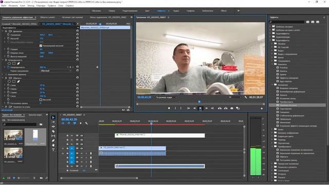Toggle snap in the timeline
Image resolution: width=329 pixels, height=185 pixels.
69,123
